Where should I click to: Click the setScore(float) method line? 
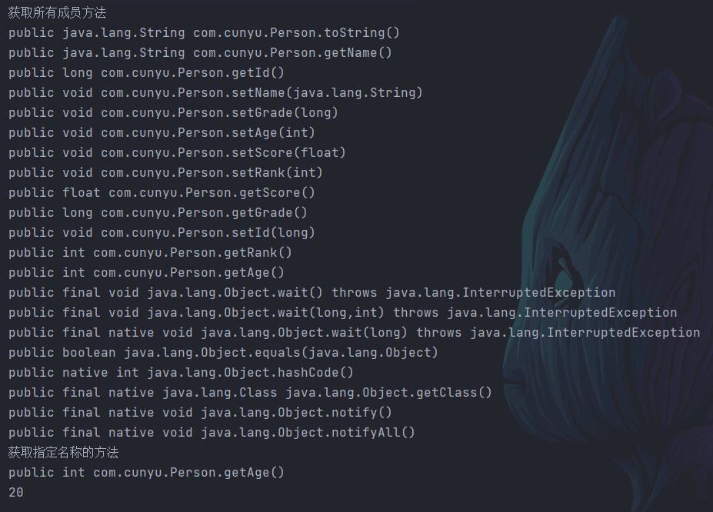[x=177, y=153]
